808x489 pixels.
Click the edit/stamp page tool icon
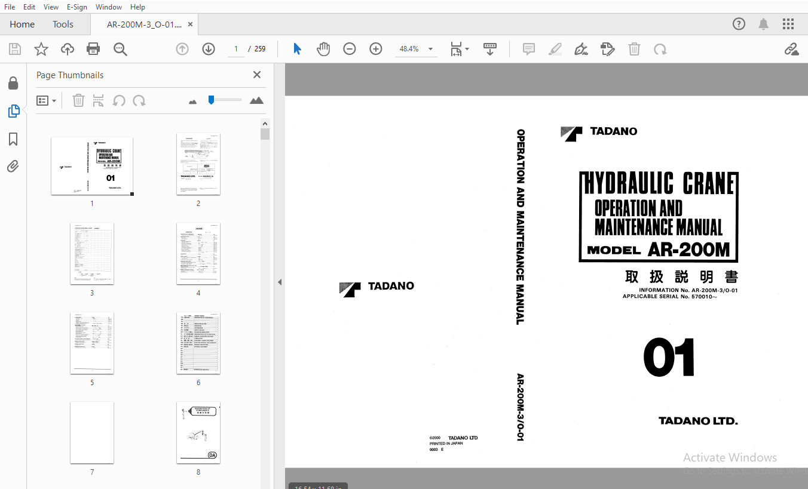[608, 49]
